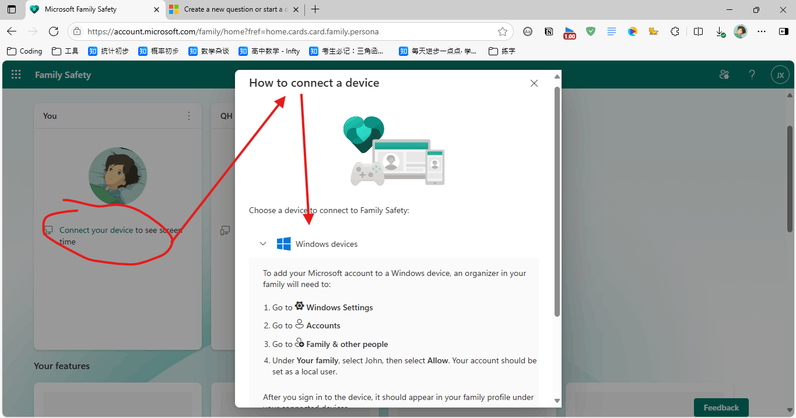
Task: Open the 数学杂谈 bookmark
Action: point(209,51)
